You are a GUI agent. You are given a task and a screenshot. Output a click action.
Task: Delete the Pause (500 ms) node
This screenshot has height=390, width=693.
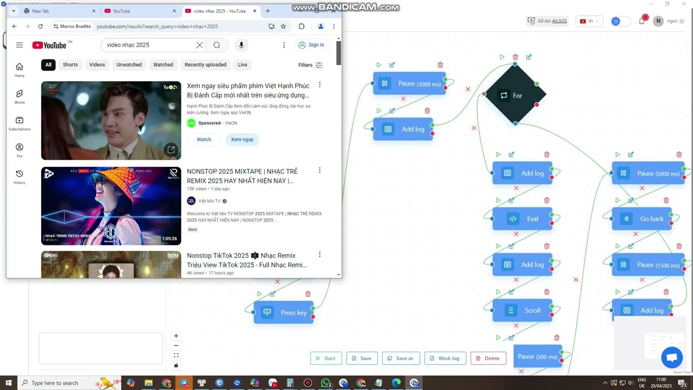coord(557,338)
